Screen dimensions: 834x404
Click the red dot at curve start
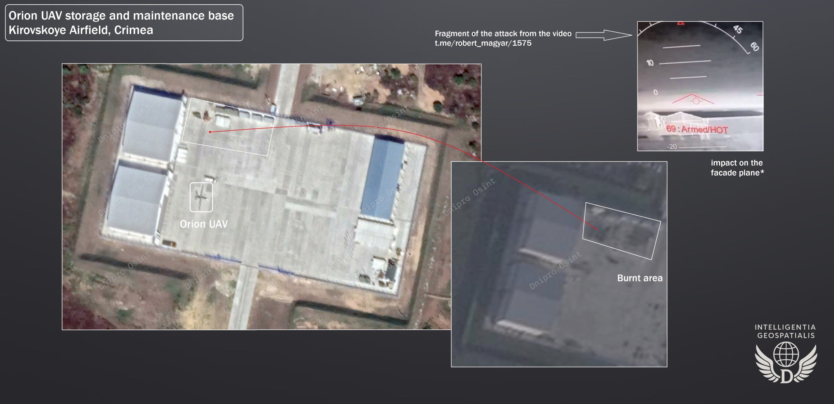pyautogui.click(x=210, y=132)
